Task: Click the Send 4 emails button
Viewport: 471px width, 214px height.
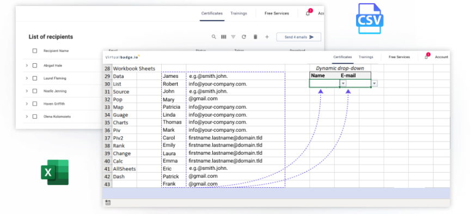Action: click(x=298, y=37)
